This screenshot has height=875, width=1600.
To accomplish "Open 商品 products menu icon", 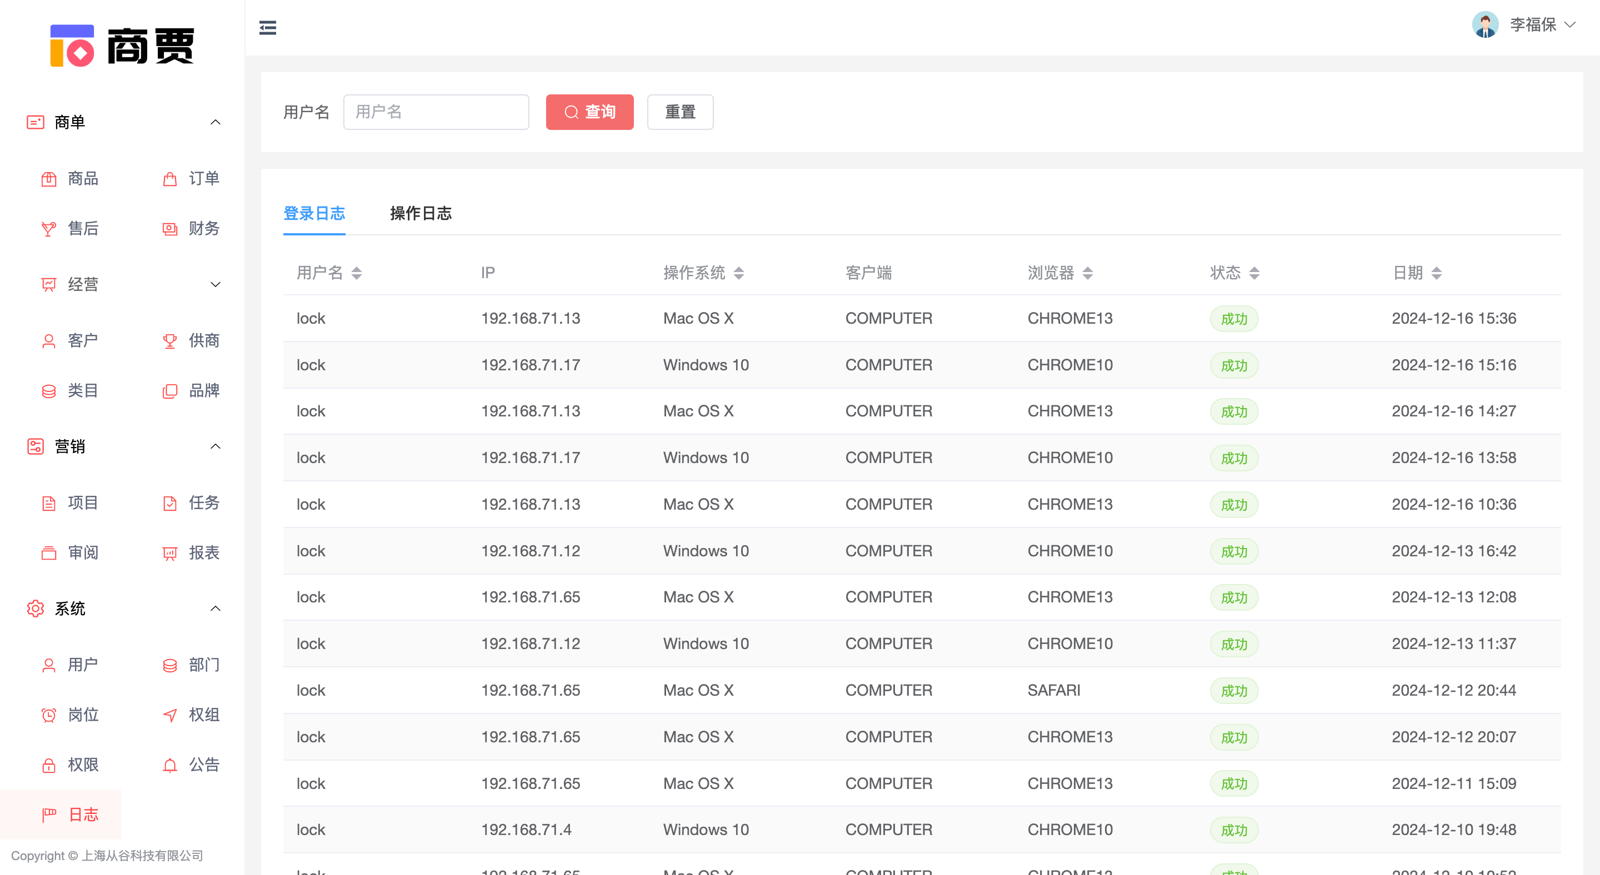I will [x=49, y=179].
